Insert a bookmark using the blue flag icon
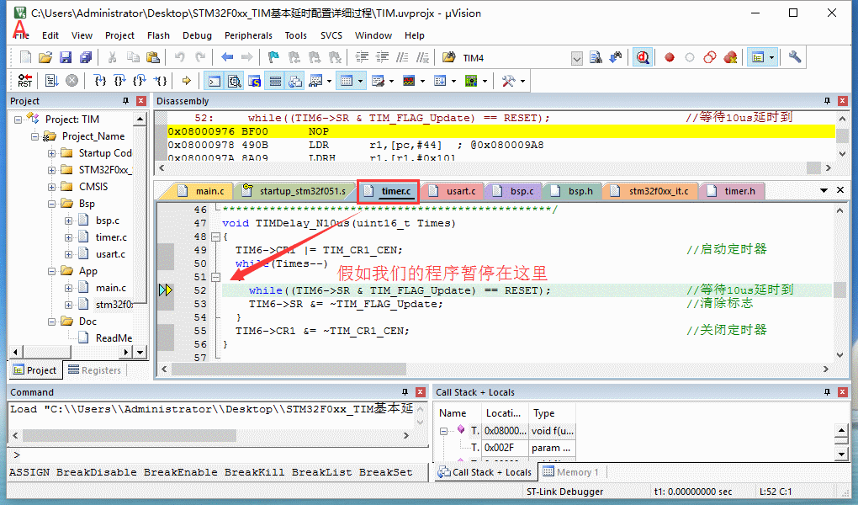 coord(273,57)
